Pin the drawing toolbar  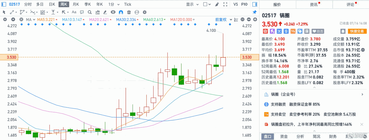click(x=255, y=12)
